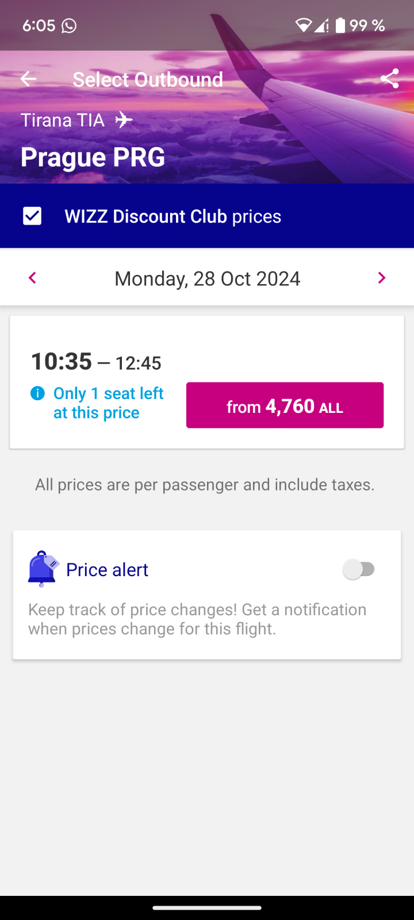Tap the Prague PRG destination heading

93,157
